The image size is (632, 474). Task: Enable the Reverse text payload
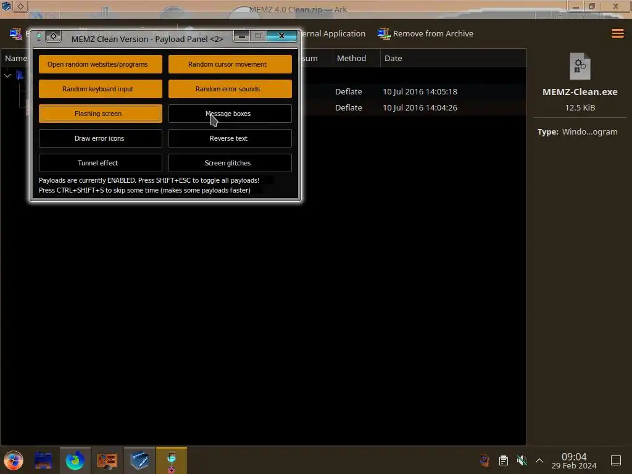[x=230, y=138]
